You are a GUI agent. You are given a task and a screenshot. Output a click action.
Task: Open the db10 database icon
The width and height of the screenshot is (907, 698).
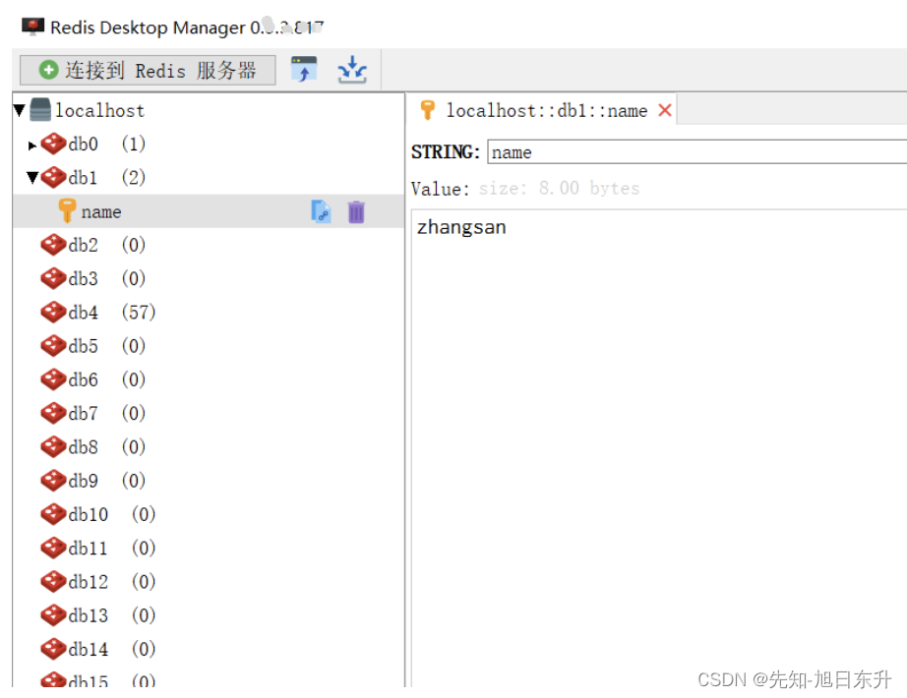(53, 514)
